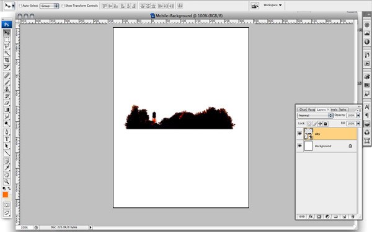Open the tool preset picker arrow

tap(13, 6)
